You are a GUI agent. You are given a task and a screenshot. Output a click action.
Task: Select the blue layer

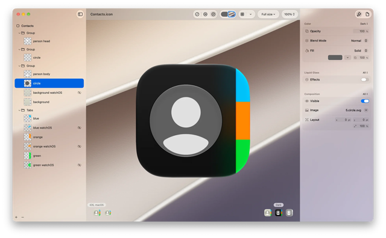(x=49, y=118)
